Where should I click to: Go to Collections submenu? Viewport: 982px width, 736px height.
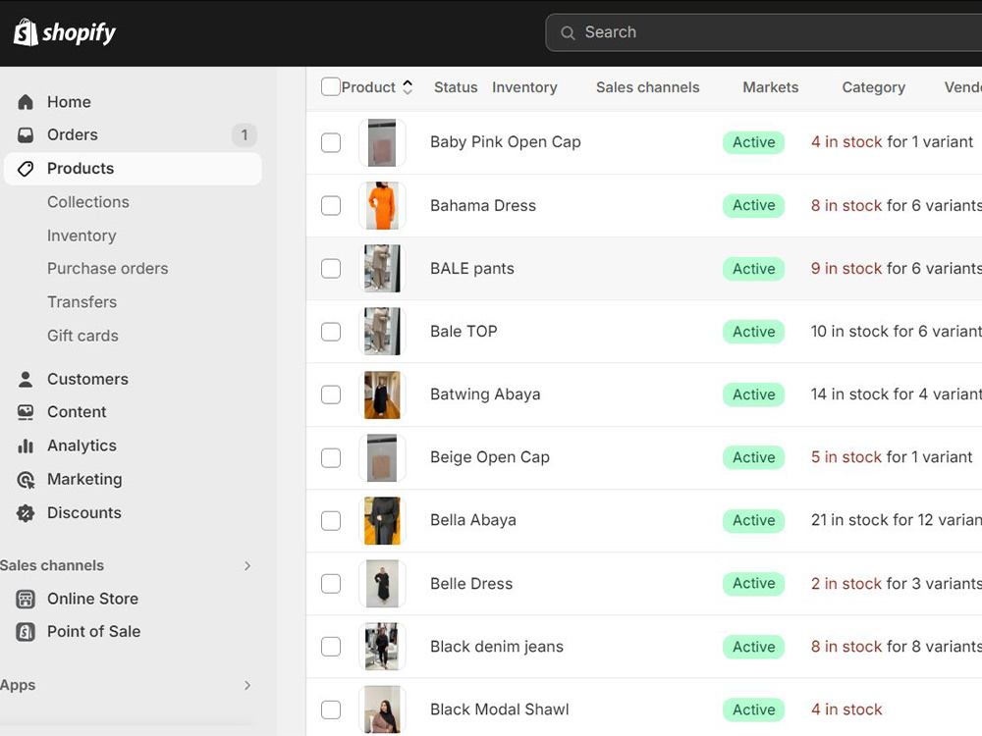(88, 202)
